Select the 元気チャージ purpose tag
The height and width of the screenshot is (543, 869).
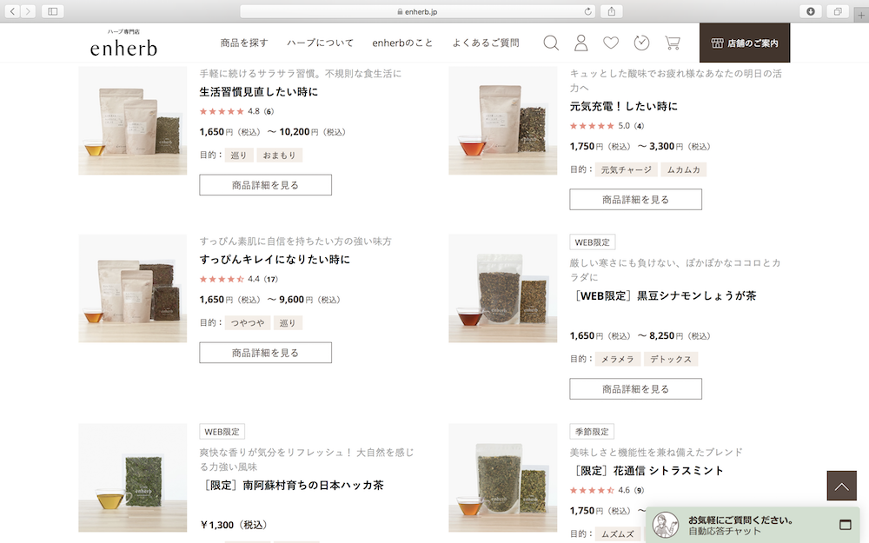coord(627,169)
